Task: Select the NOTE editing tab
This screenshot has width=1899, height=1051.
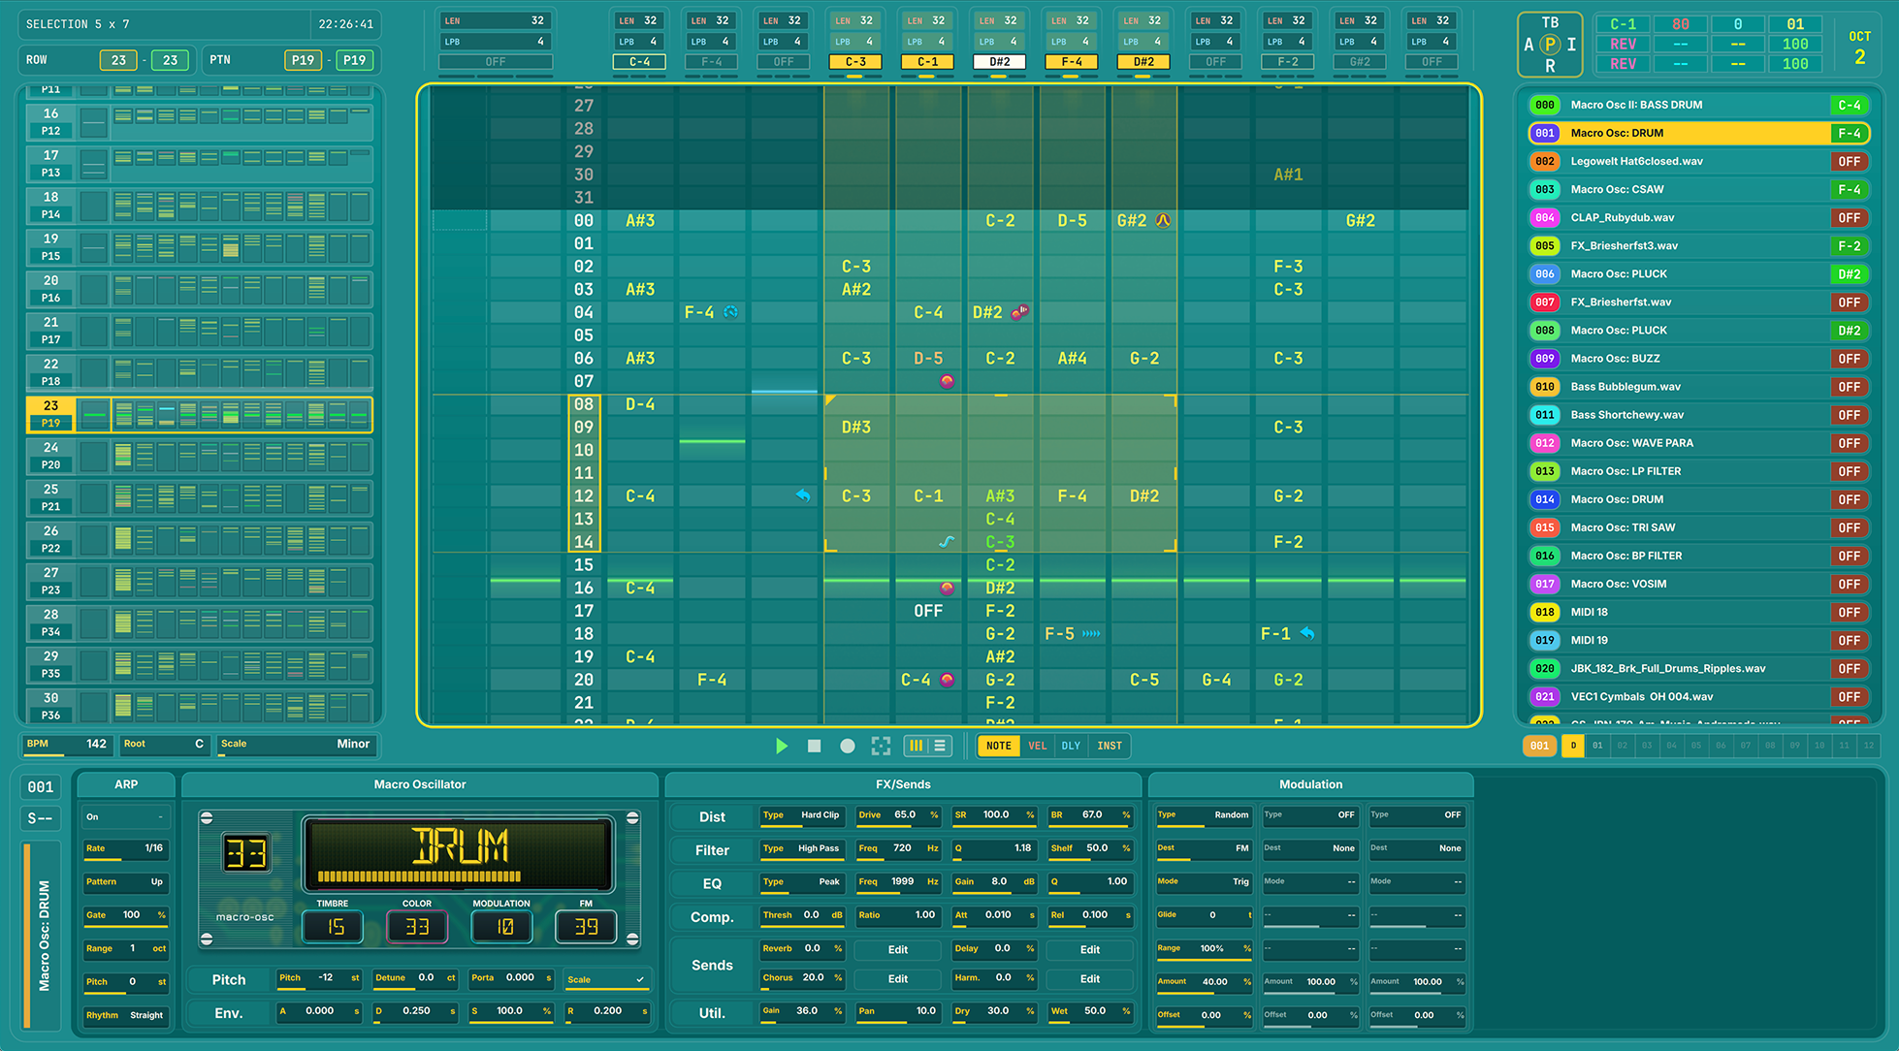Action: [999, 746]
